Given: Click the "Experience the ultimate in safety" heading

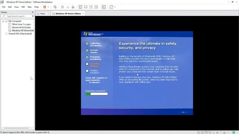Looking at the screenshot, I should click(148, 46).
